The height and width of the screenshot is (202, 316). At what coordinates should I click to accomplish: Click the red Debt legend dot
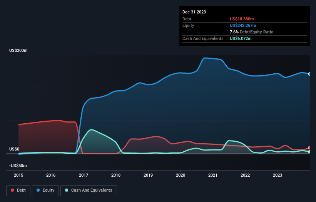[12, 190]
